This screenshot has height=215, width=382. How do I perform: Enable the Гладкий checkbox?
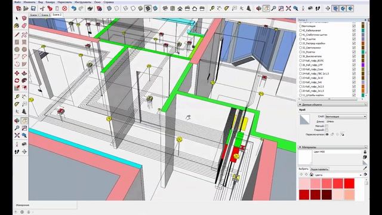[x=326, y=130]
